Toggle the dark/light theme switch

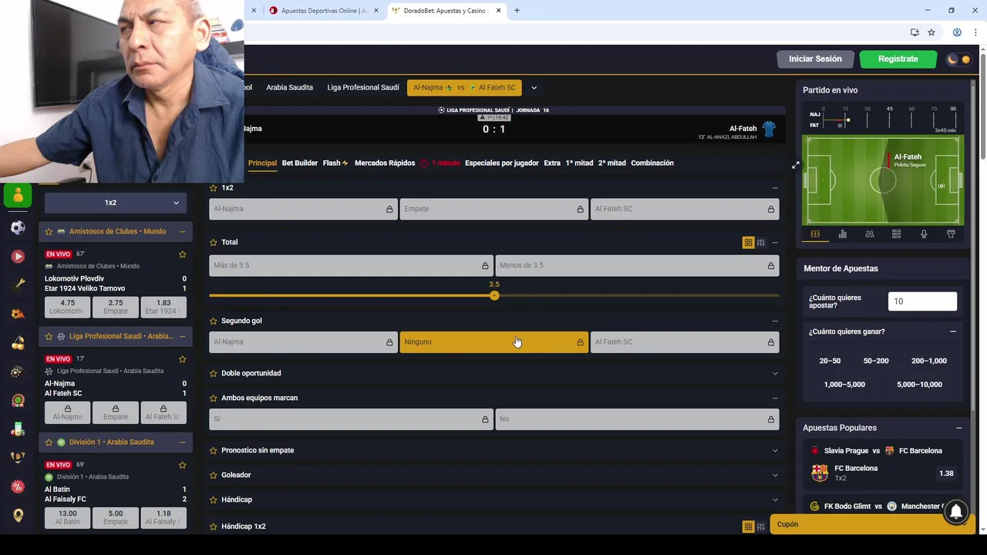[x=959, y=59]
